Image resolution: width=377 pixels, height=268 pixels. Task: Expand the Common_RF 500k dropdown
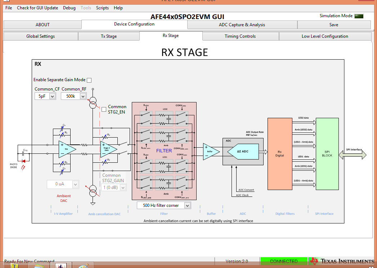click(83, 96)
